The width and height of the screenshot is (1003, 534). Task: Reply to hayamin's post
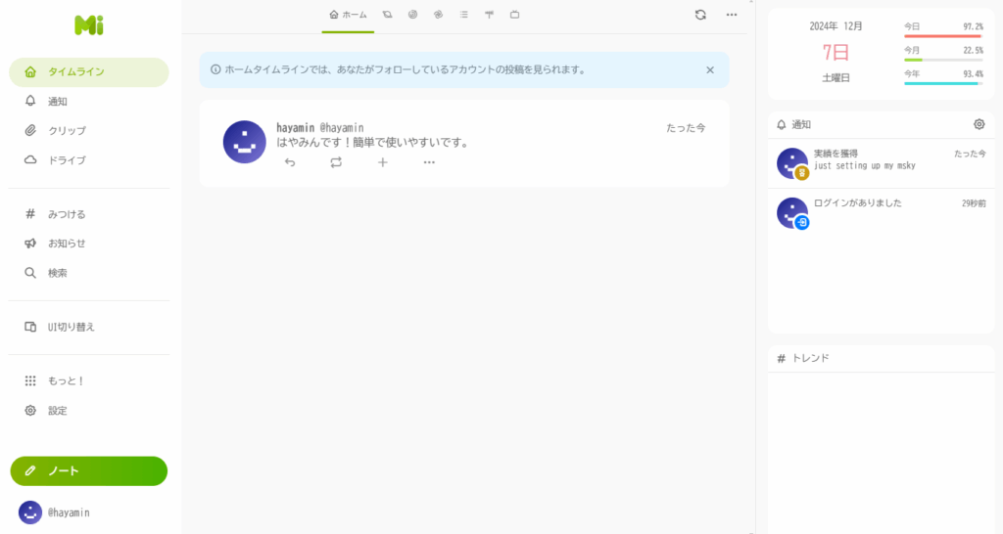click(x=290, y=162)
